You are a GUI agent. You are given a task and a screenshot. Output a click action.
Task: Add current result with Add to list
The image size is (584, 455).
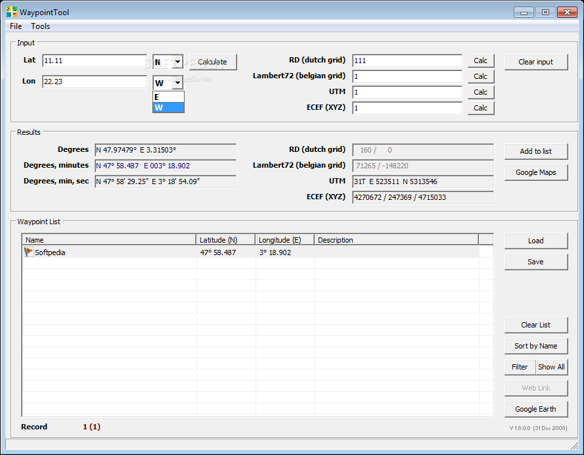pos(535,151)
